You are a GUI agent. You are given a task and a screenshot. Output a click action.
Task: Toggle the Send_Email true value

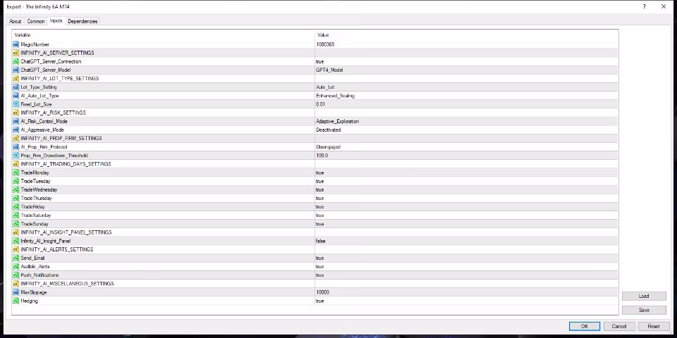tap(466, 258)
